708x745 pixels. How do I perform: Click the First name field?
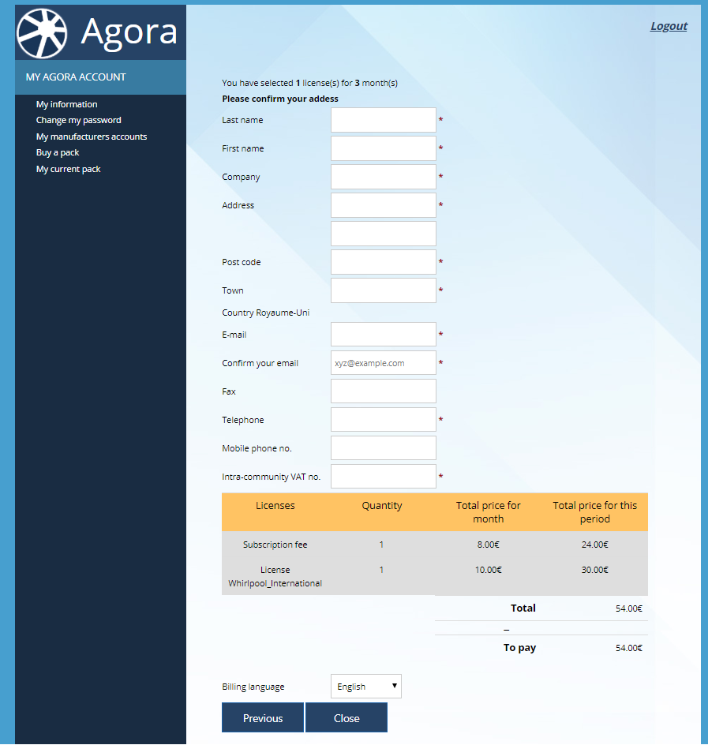click(x=384, y=148)
